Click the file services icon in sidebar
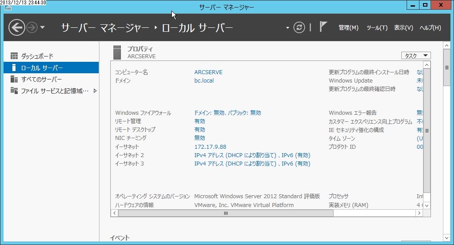 click(14, 90)
